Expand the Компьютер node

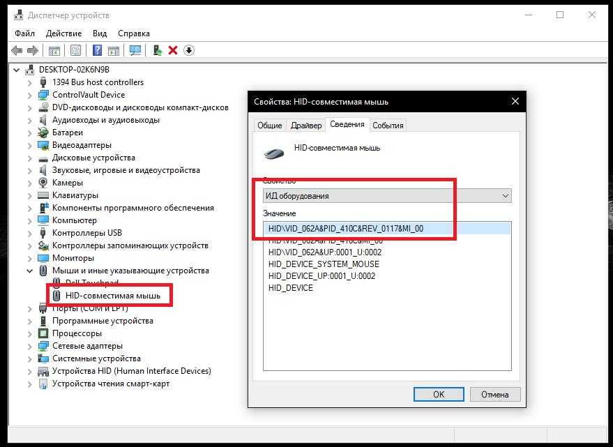pyautogui.click(x=30, y=220)
